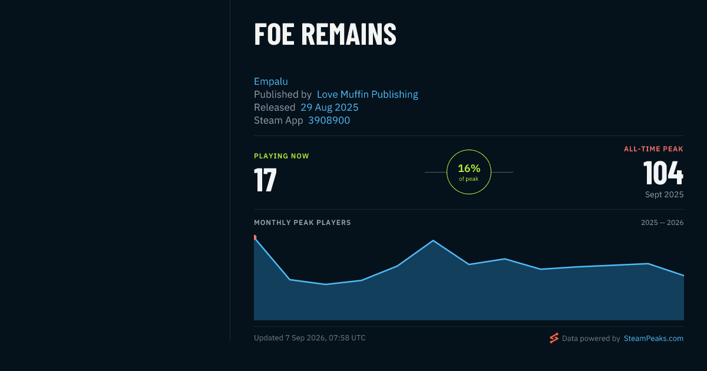Click the All-Time Peak label

pyautogui.click(x=653, y=149)
